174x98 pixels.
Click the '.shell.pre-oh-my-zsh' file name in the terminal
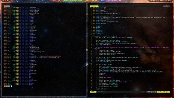[37, 52]
